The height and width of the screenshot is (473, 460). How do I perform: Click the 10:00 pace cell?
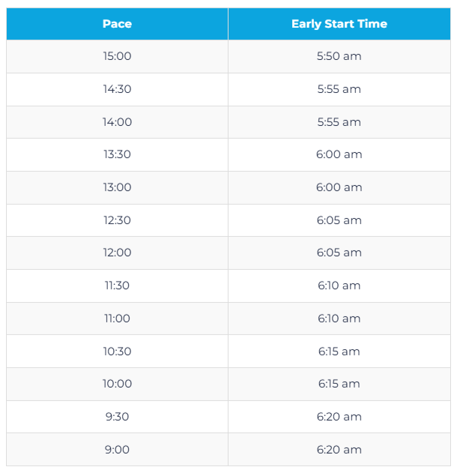pyautogui.click(x=117, y=384)
